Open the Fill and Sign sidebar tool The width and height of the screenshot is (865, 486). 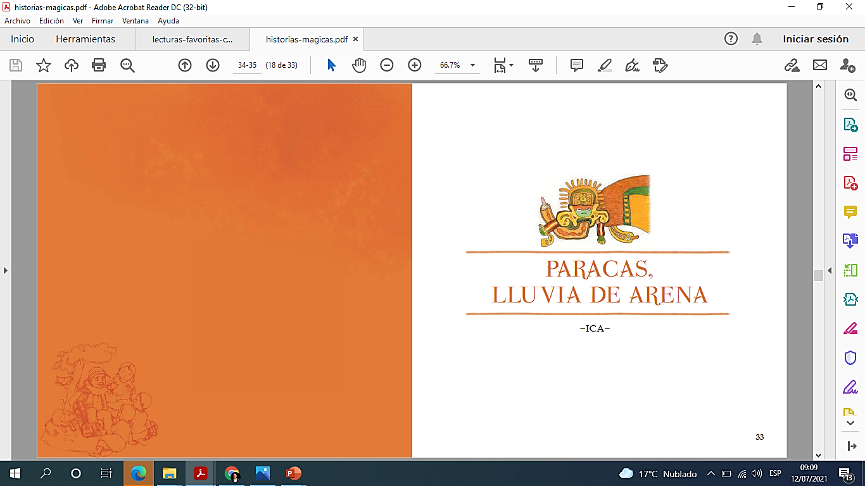[850, 387]
